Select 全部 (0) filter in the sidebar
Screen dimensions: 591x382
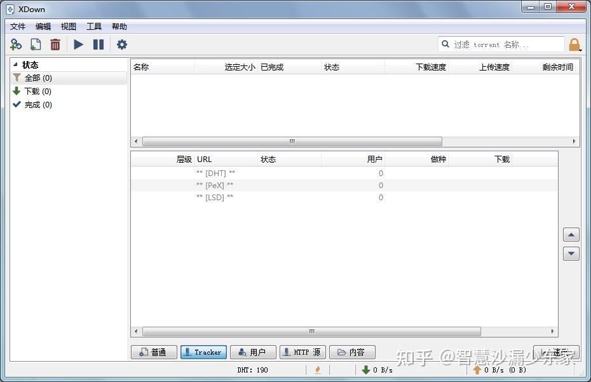(x=36, y=78)
